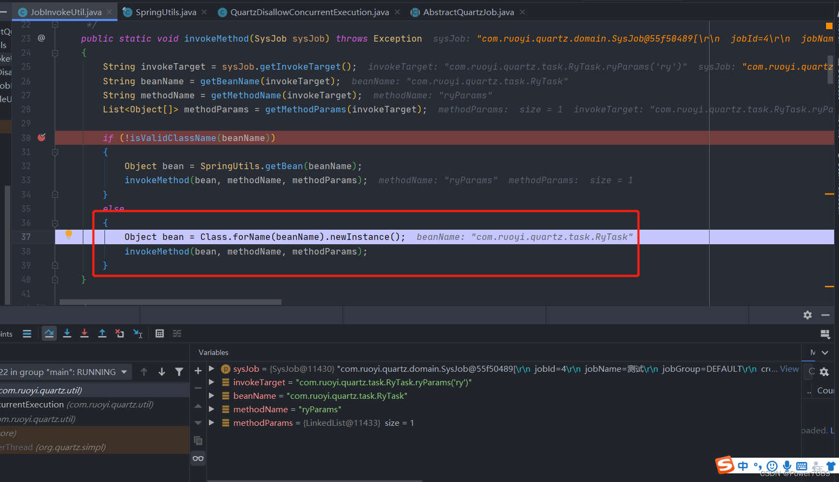Screen dimensions: 839x482
Task: Toggle the glasses Show Watches icon
Action: (x=198, y=459)
